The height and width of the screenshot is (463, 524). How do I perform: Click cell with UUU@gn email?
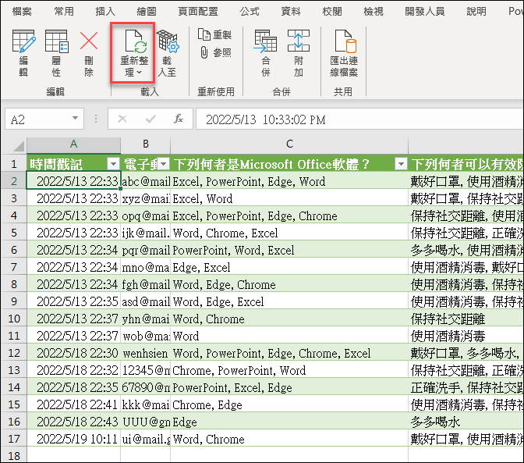click(145, 422)
